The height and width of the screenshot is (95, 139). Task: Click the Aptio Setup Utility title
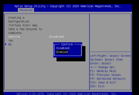(68, 6)
